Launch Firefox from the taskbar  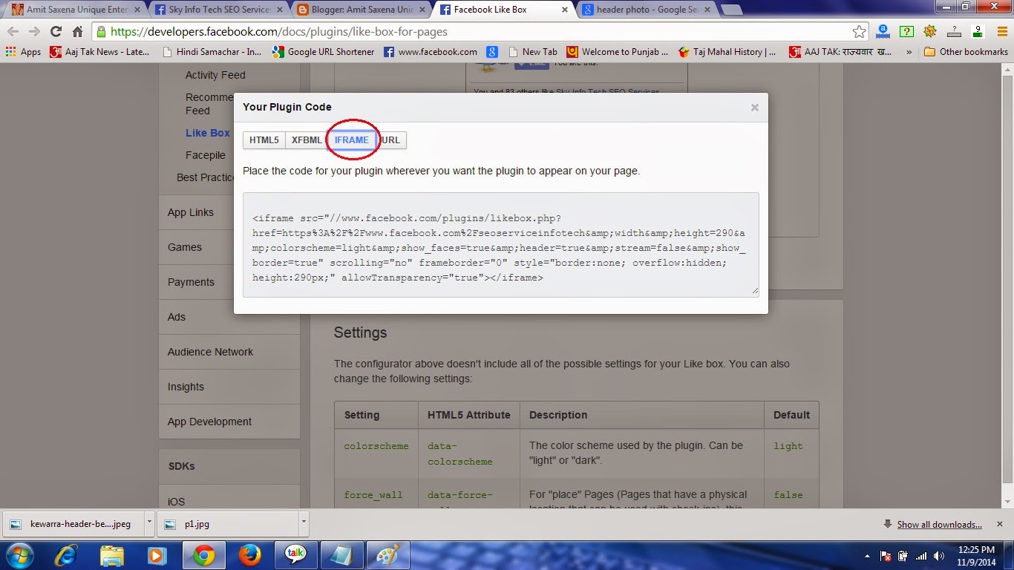point(250,555)
